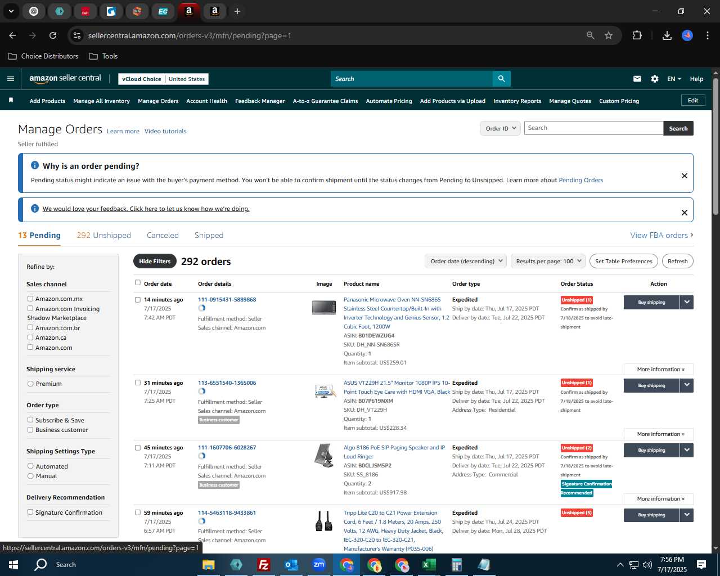Click the teal search magnifier button
Image resolution: width=720 pixels, height=576 pixels.
click(x=502, y=79)
